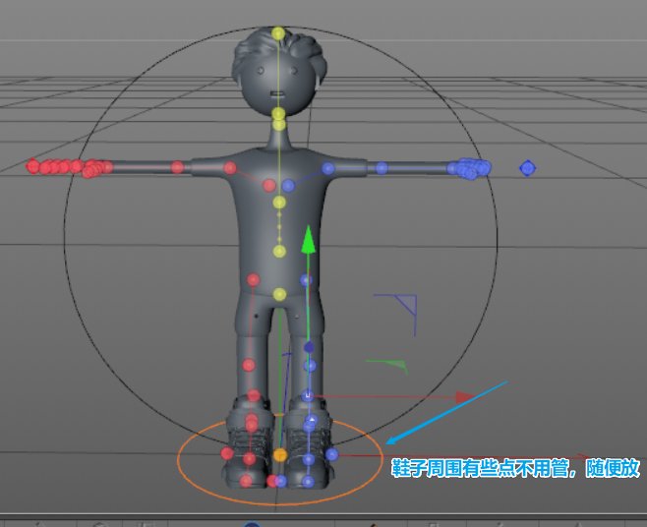Image resolution: width=647 pixels, height=527 pixels.
Task: Select the yellow joint atop the head
Action: tap(278, 33)
